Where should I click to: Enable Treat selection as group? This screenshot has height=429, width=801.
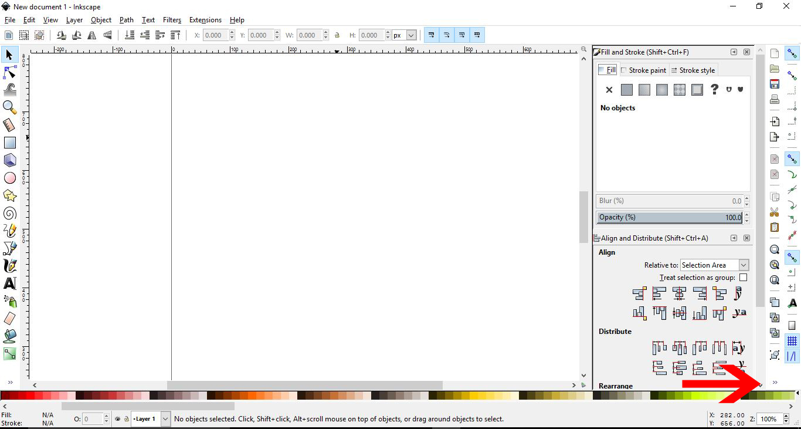coord(743,277)
